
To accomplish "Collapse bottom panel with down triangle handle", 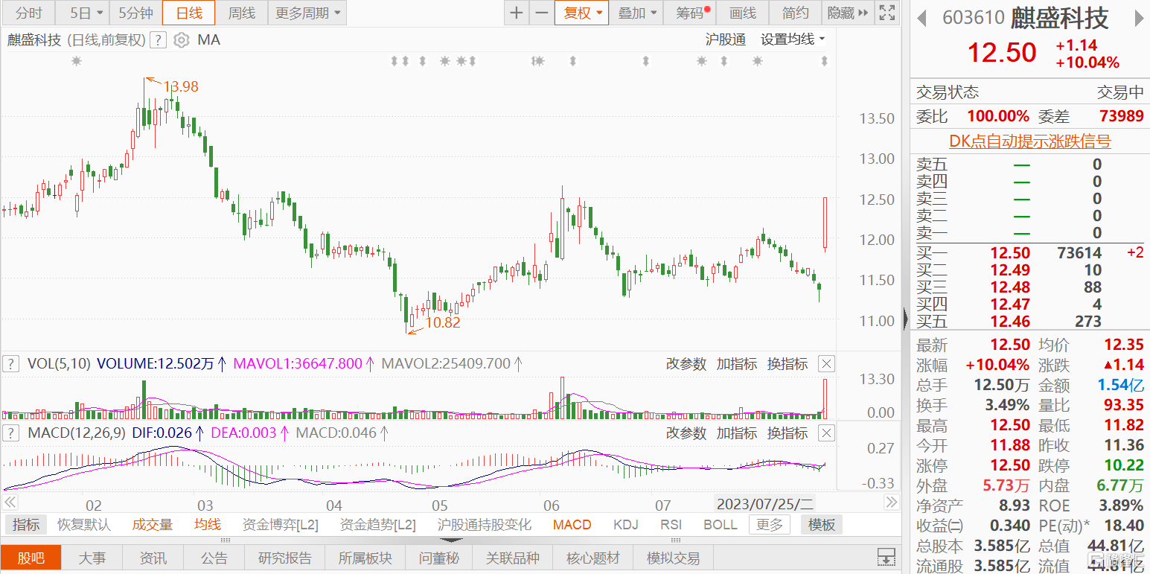I will coord(453,540).
